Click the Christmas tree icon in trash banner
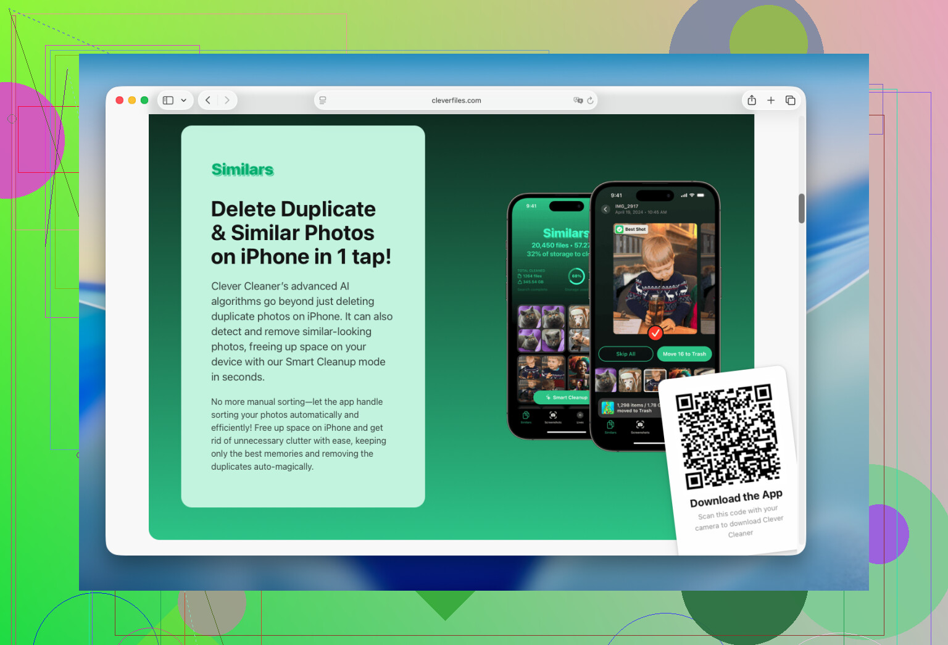The width and height of the screenshot is (948, 645). [x=608, y=408]
